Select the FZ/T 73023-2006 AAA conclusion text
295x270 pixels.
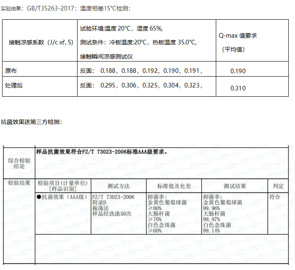pos(102,152)
